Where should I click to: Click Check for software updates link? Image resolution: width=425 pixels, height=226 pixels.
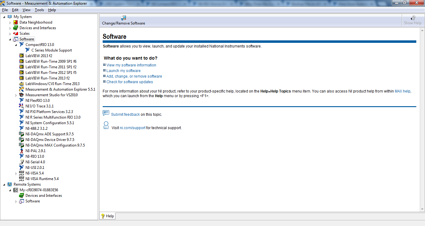(x=130, y=82)
